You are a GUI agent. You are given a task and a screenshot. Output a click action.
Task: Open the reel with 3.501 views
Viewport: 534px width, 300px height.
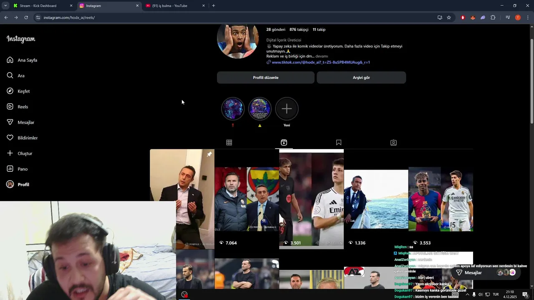coord(312,199)
